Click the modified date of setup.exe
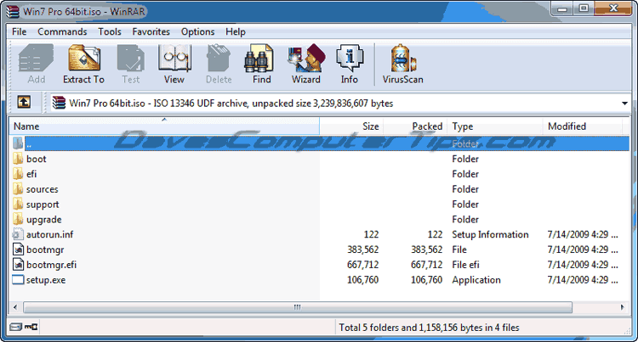638x342 pixels. click(582, 280)
